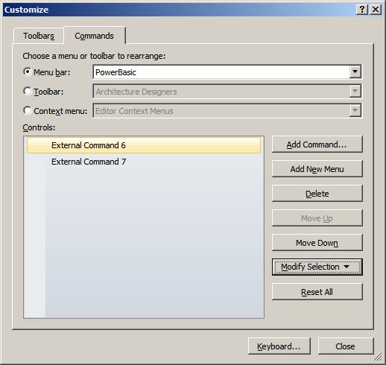
Task: Click the Add Command... button
Action: pos(317,145)
